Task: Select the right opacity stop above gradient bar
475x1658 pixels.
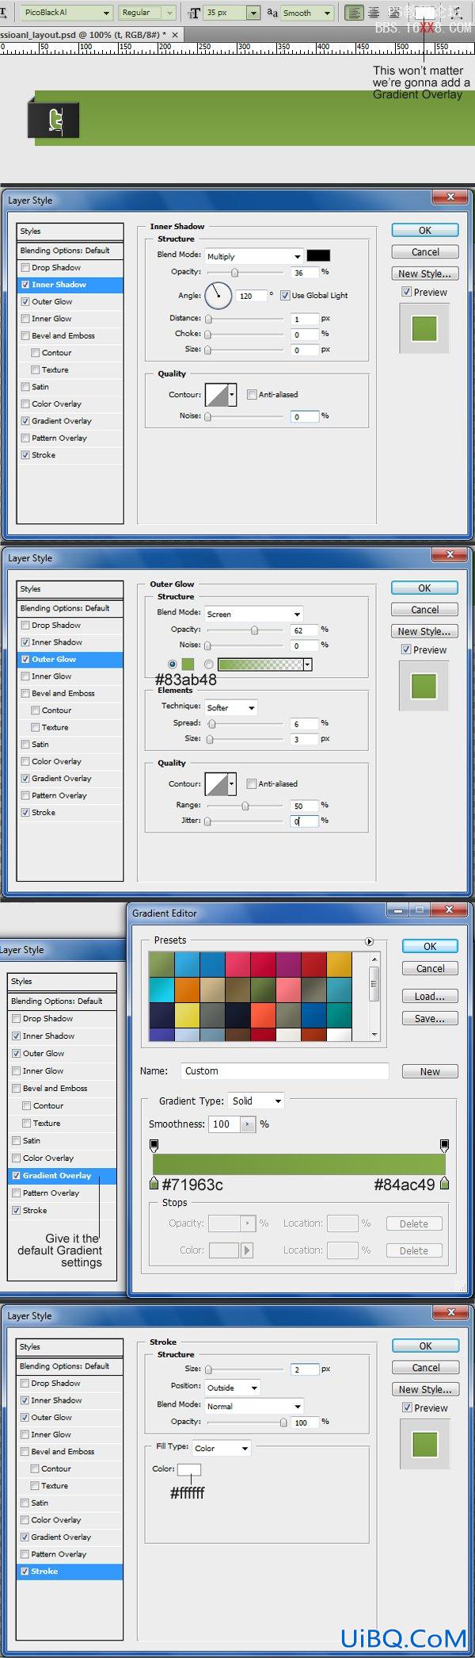Action: (444, 1146)
